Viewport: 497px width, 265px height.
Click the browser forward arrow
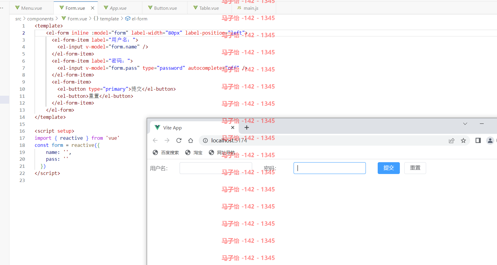[167, 140]
